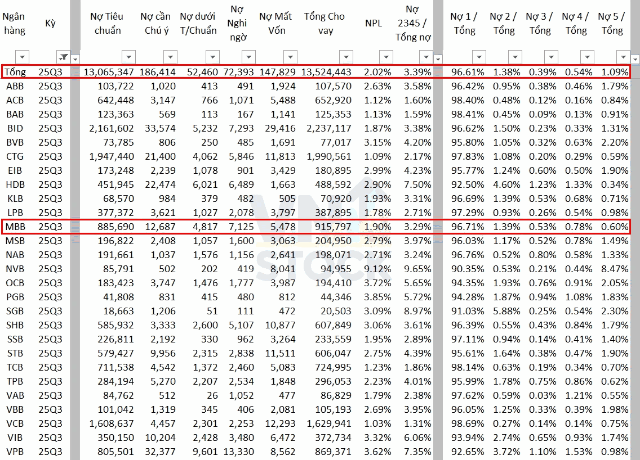Open the Nợ Mất Vốn filter dropdown
640x460 pixels.
(290, 57)
